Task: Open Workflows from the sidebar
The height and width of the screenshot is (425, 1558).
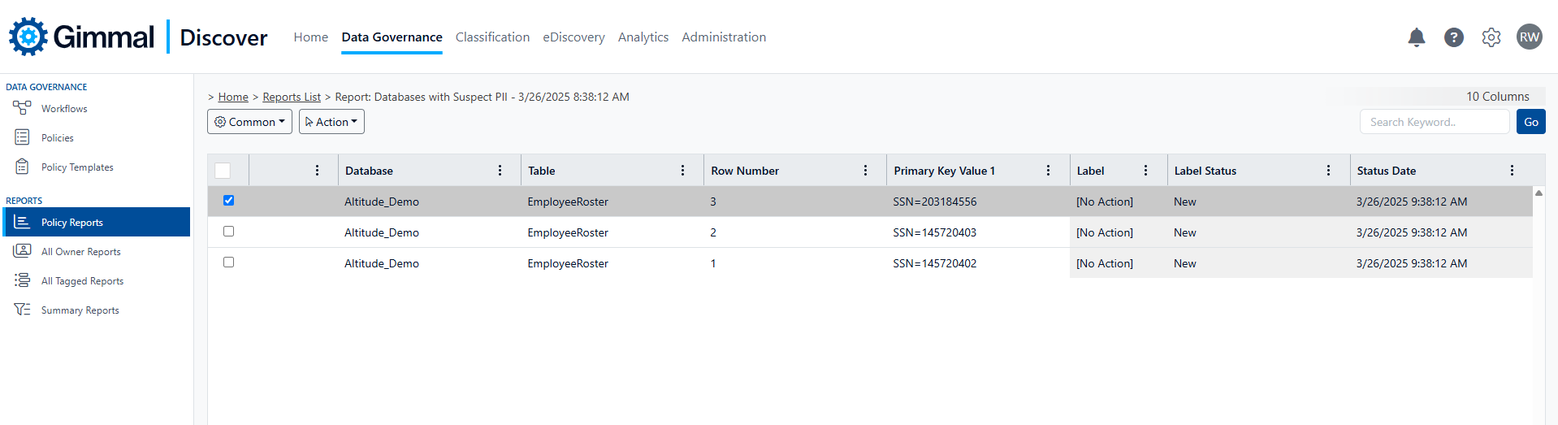Action: pyautogui.click(x=63, y=109)
